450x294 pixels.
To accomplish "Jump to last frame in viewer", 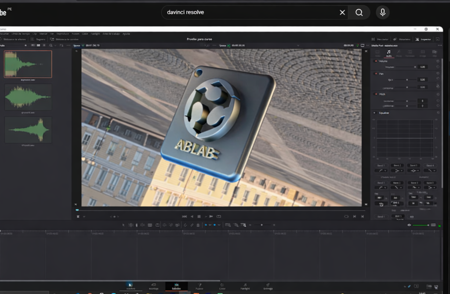I will pos(363,217).
